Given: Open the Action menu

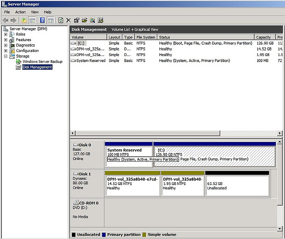Looking at the screenshot, I should click(21, 12).
